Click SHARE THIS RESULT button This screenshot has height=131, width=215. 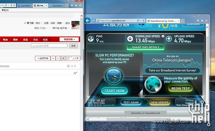[146, 47]
